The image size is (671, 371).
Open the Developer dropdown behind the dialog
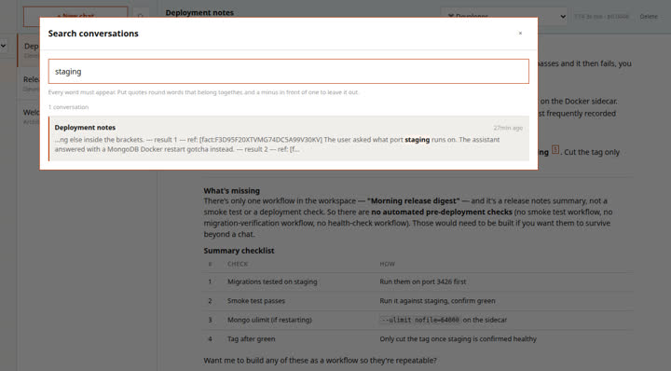504,16
